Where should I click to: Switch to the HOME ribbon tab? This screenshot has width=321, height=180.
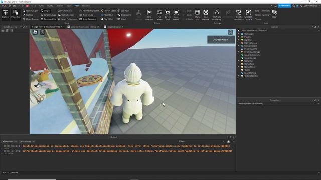pyautogui.click(x=41, y=6)
